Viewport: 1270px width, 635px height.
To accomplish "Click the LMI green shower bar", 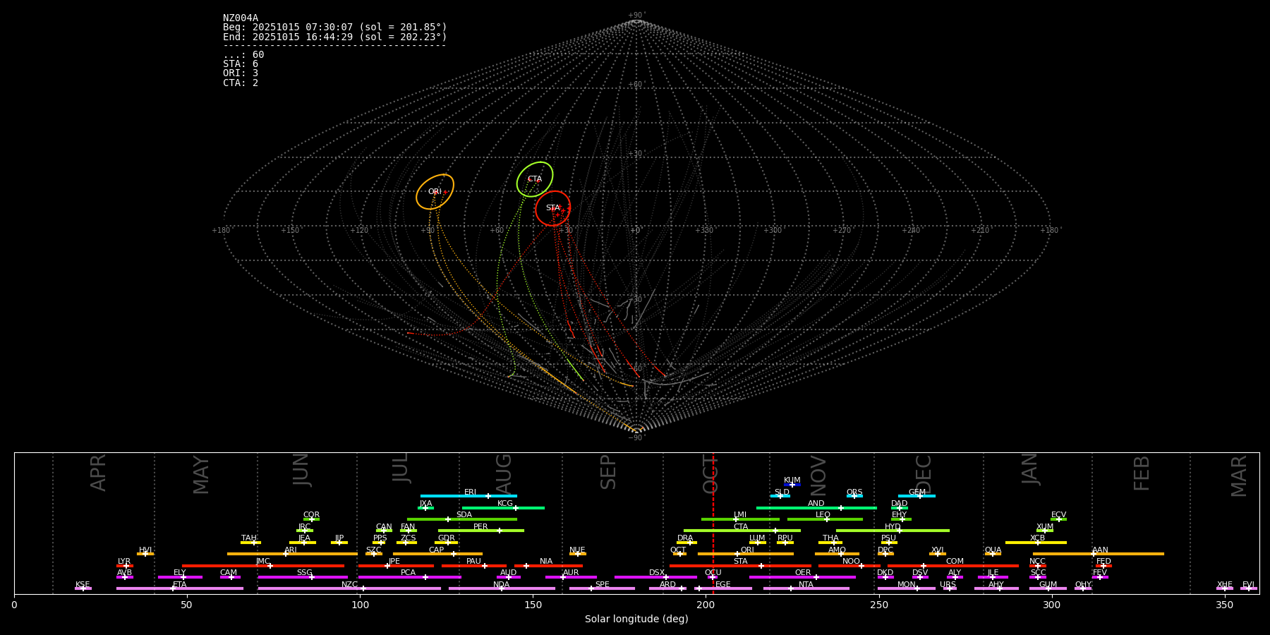I will click(741, 519).
